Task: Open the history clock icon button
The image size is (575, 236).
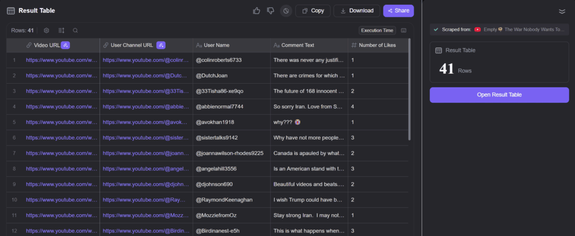Action: [x=286, y=11]
